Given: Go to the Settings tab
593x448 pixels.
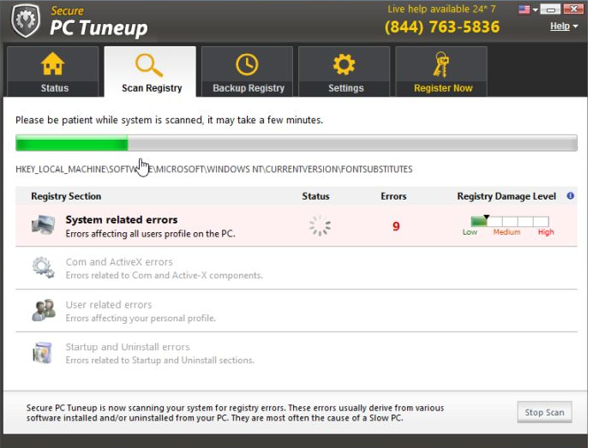Looking at the screenshot, I should pos(344,72).
